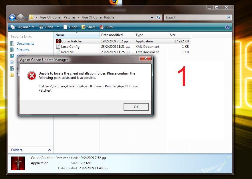Open Documents in Favorite Links
The image size is (252, 179).
pyautogui.click(x=25, y=44)
